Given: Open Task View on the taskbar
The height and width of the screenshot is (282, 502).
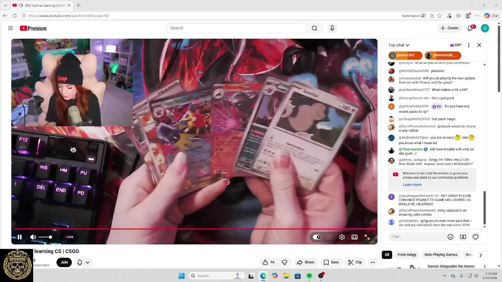Looking at the screenshot, I should point(251,276).
